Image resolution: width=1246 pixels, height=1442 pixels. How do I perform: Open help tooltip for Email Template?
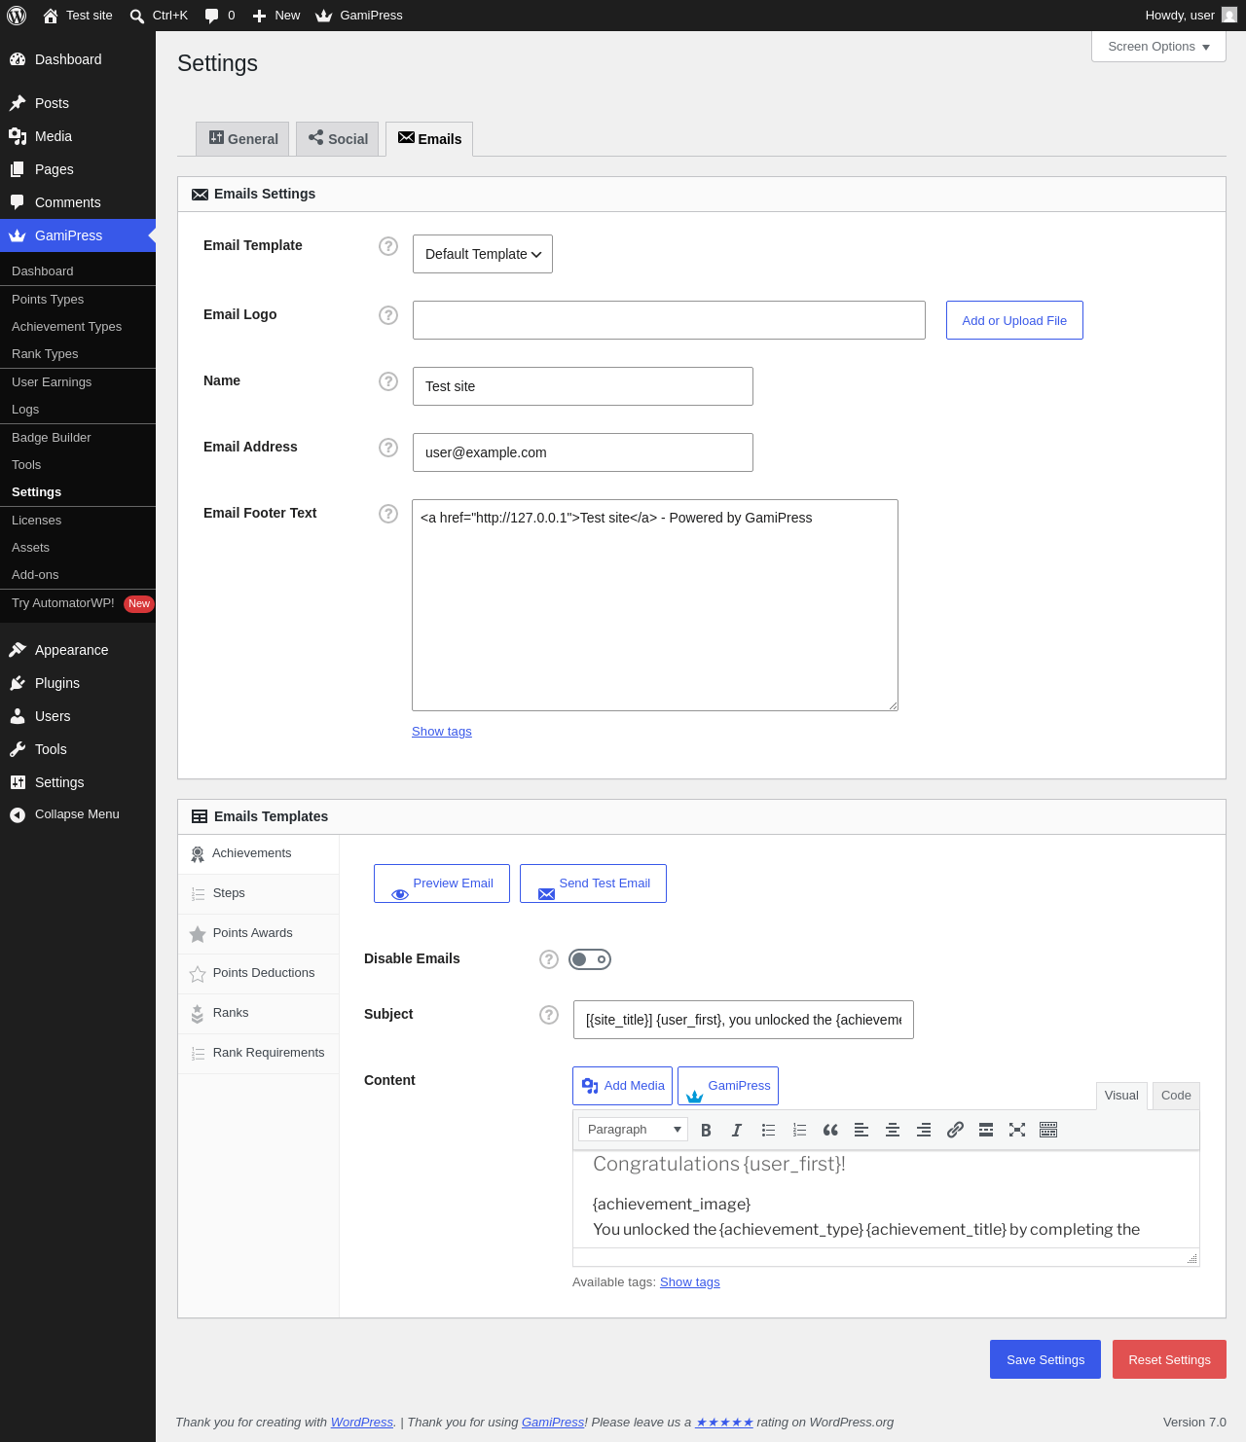[388, 246]
